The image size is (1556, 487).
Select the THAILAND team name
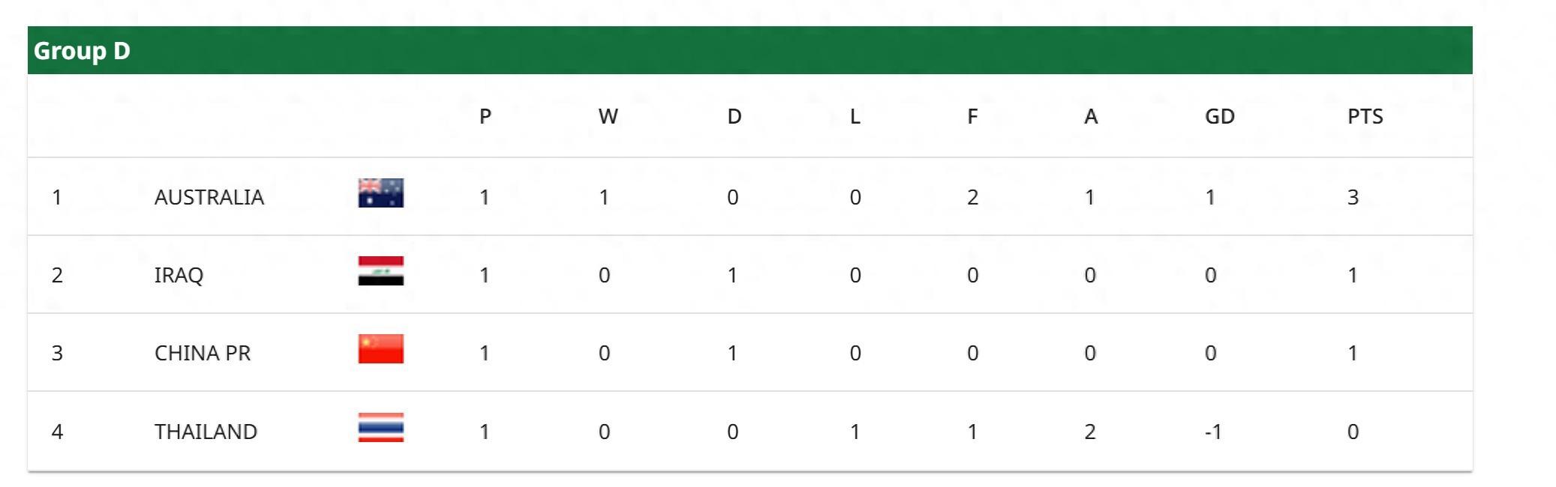(206, 432)
